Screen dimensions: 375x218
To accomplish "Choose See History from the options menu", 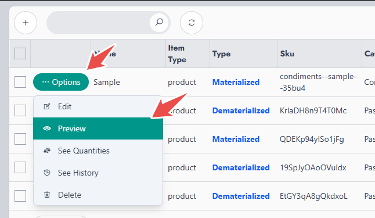I will (98, 173).
